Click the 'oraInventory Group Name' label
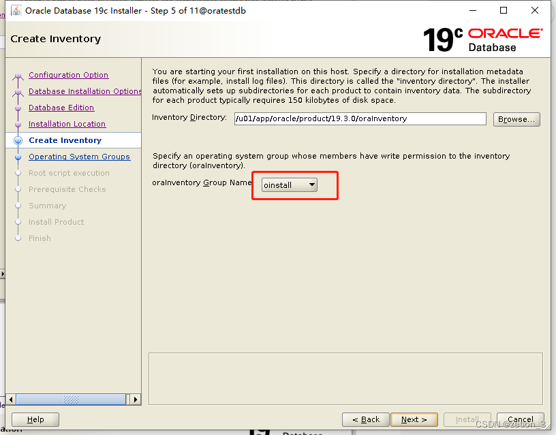The height and width of the screenshot is (435, 556). click(202, 182)
